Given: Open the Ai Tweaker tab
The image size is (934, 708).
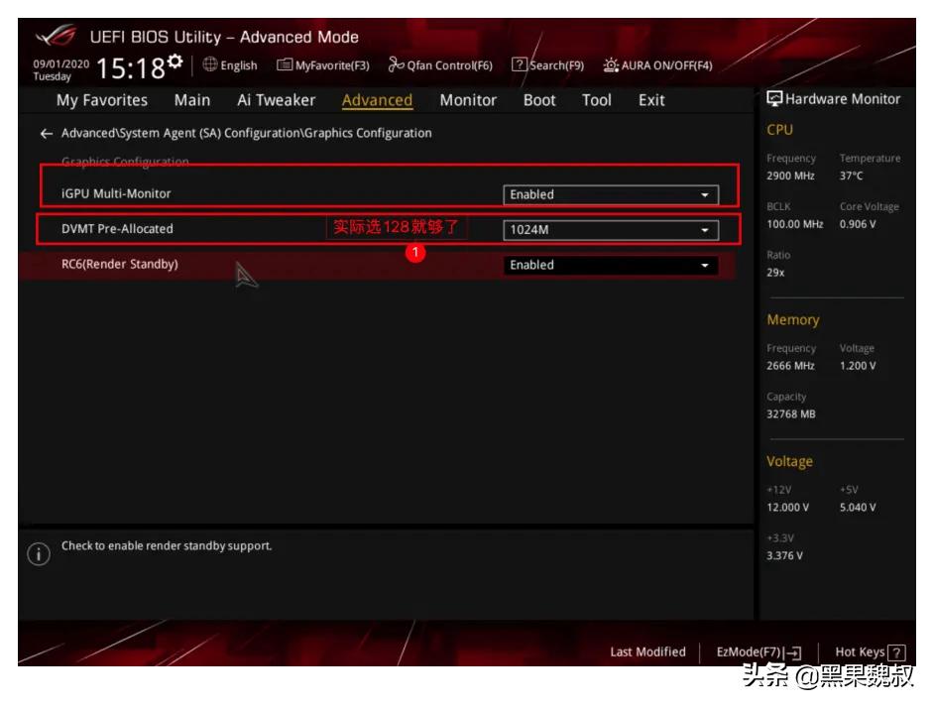Looking at the screenshot, I should 277,100.
